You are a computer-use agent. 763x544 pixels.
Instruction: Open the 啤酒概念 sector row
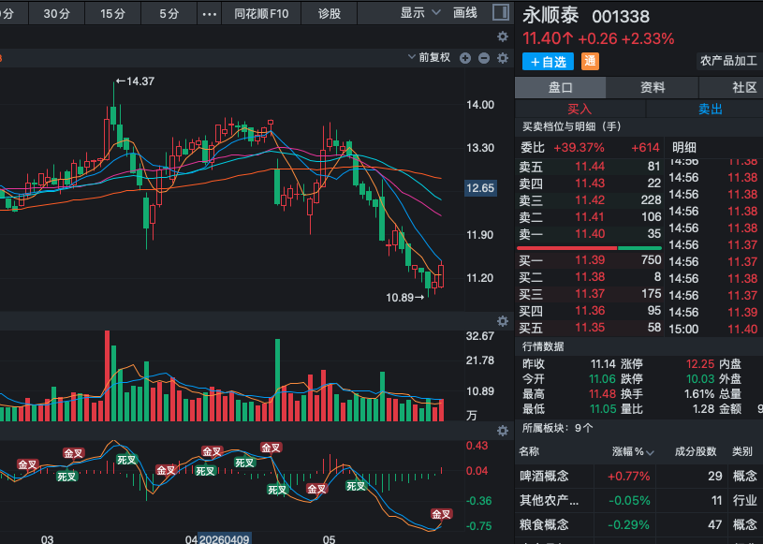pyautogui.click(x=638, y=476)
